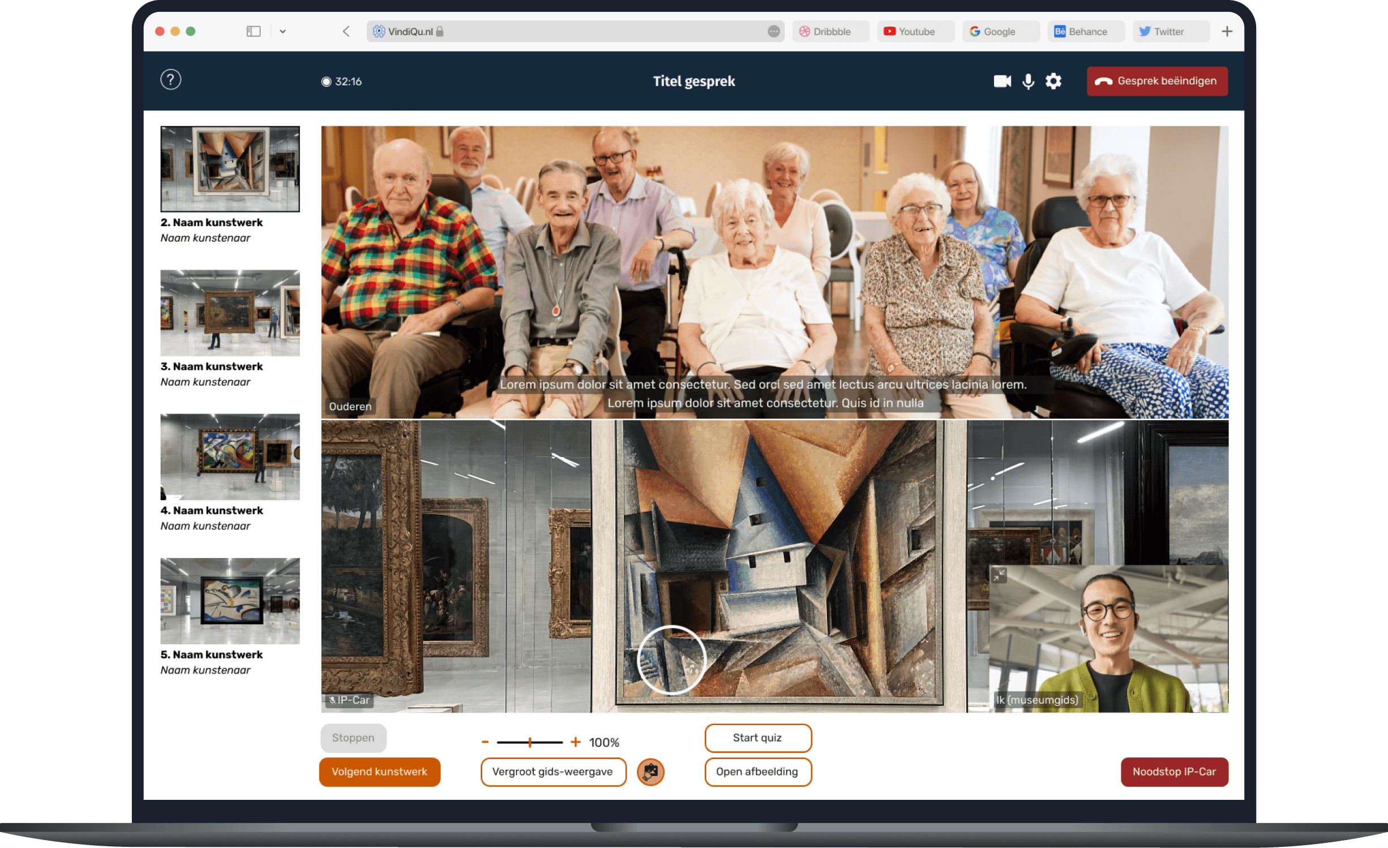Go back with browser back arrow

click(x=346, y=32)
